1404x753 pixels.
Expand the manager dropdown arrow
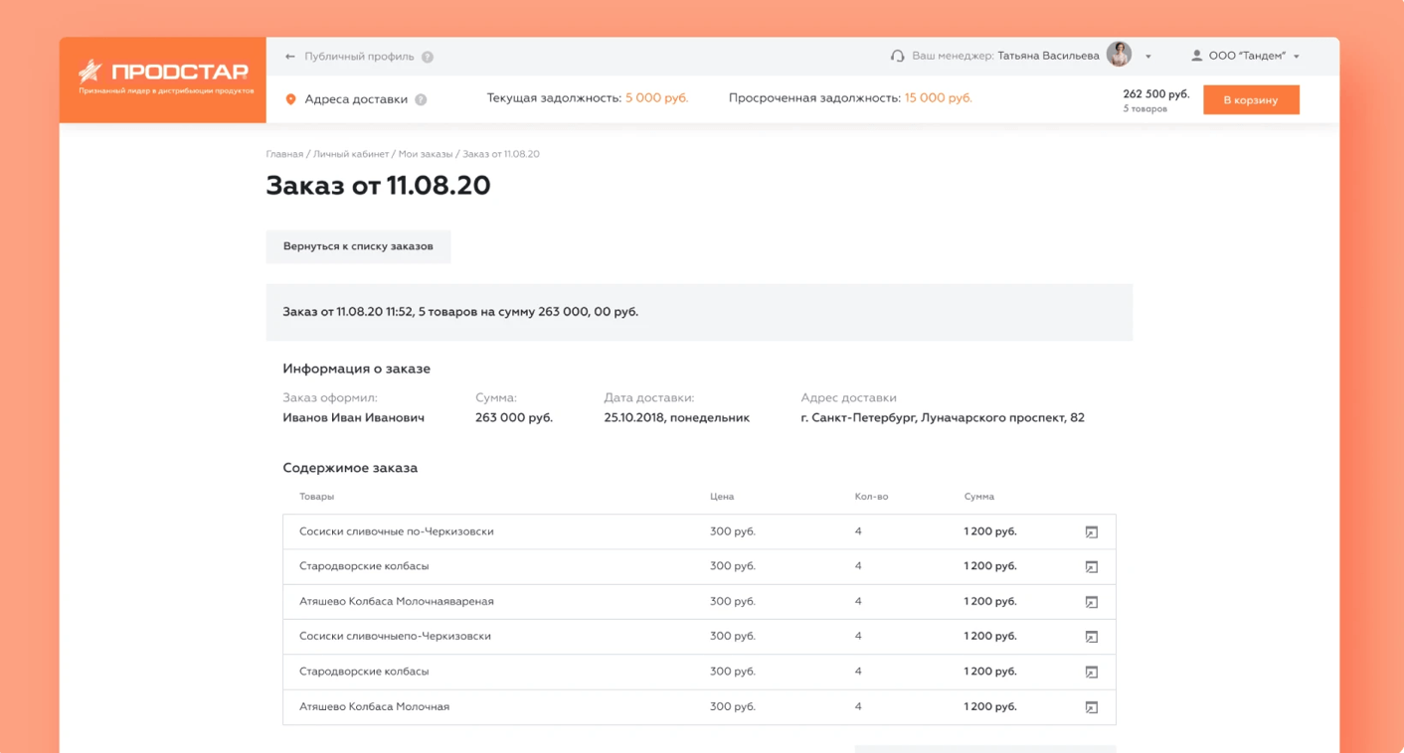[1148, 57]
